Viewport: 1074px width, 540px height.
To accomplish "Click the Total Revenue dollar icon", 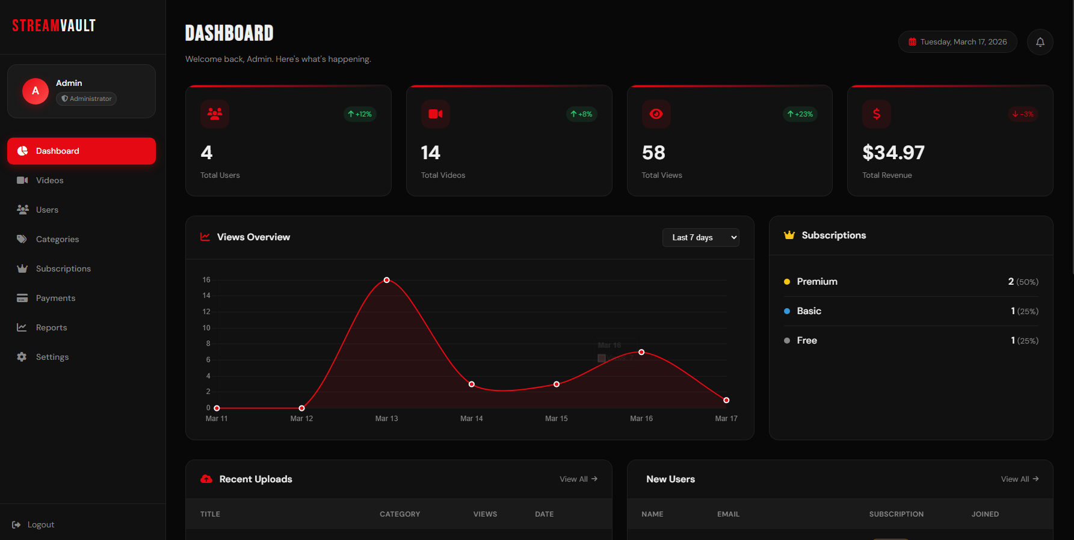I will pos(877,114).
